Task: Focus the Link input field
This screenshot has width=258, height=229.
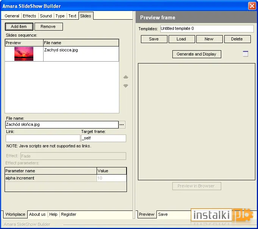Action: pos(43,138)
